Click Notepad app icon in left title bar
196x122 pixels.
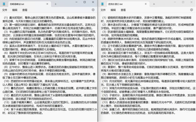coord(4,4)
